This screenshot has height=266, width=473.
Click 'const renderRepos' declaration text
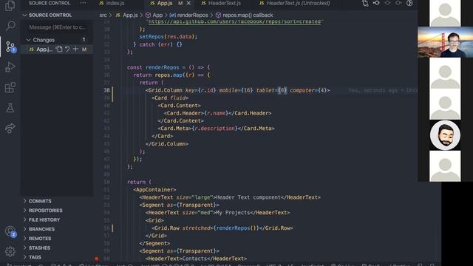tap(153, 67)
